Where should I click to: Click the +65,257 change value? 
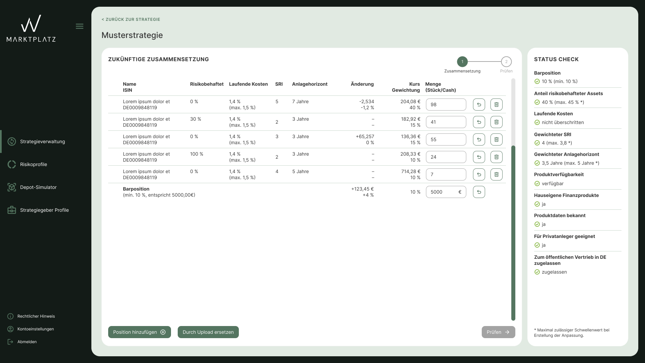tap(365, 136)
